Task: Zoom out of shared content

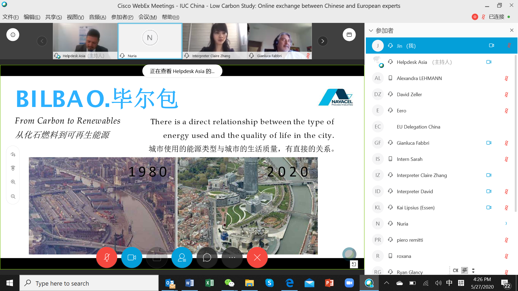Action: coord(13,196)
